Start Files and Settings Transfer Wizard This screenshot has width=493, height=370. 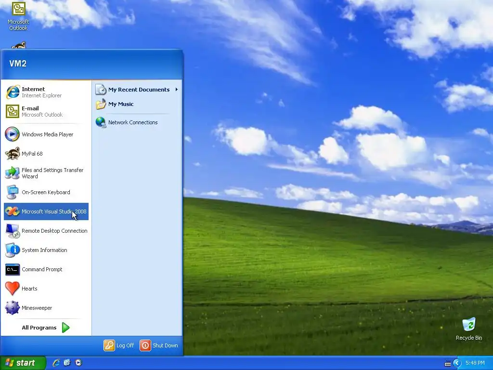(46, 173)
